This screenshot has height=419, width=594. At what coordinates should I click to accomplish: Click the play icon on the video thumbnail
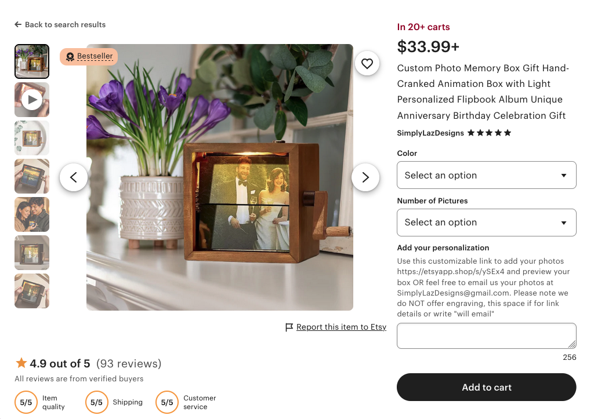32,100
